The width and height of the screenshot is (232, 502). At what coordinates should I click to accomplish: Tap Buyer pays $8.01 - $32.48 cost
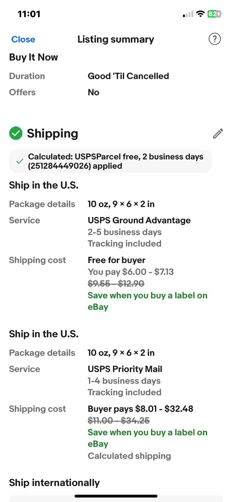click(x=140, y=409)
